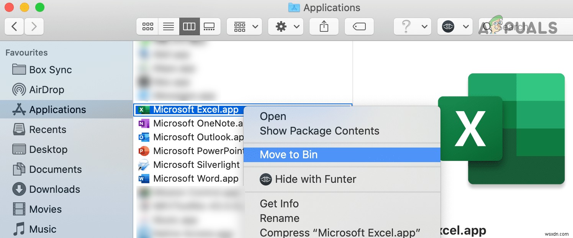Select Show Package Contents
Image resolution: width=573 pixels, height=238 pixels.
coord(319,131)
